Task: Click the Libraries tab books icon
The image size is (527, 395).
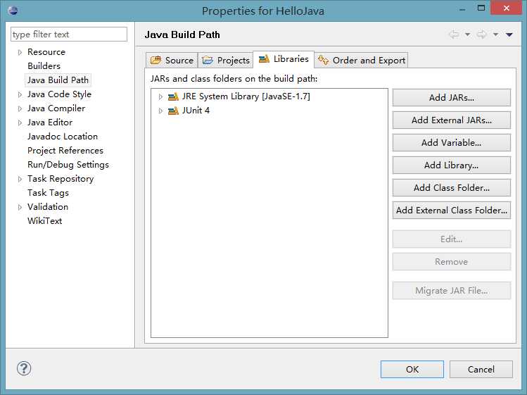Action: [264, 59]
